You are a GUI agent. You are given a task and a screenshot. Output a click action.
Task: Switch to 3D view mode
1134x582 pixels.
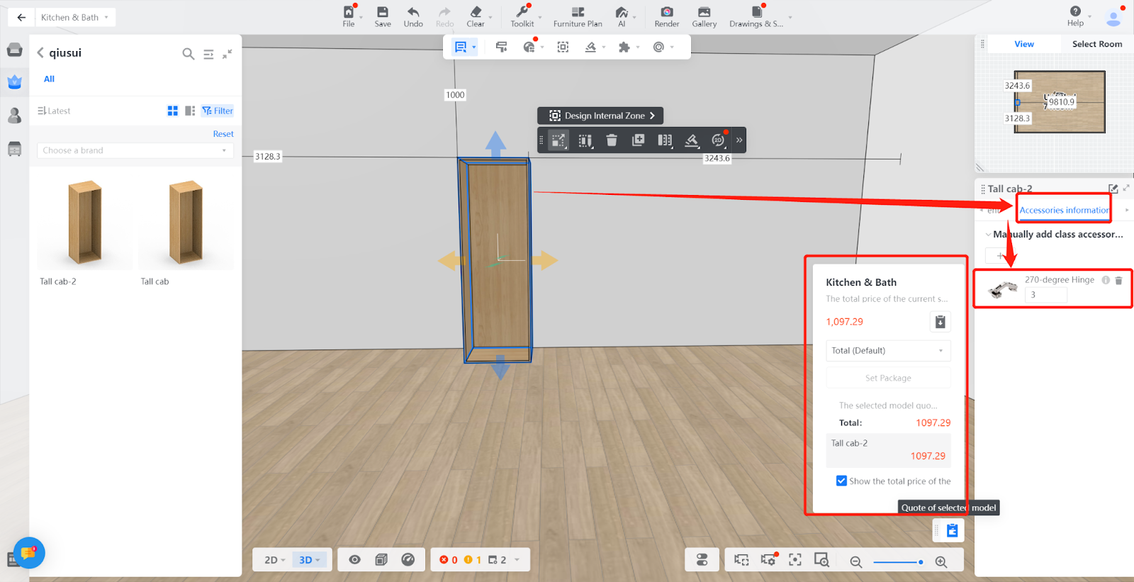(308, 560)
